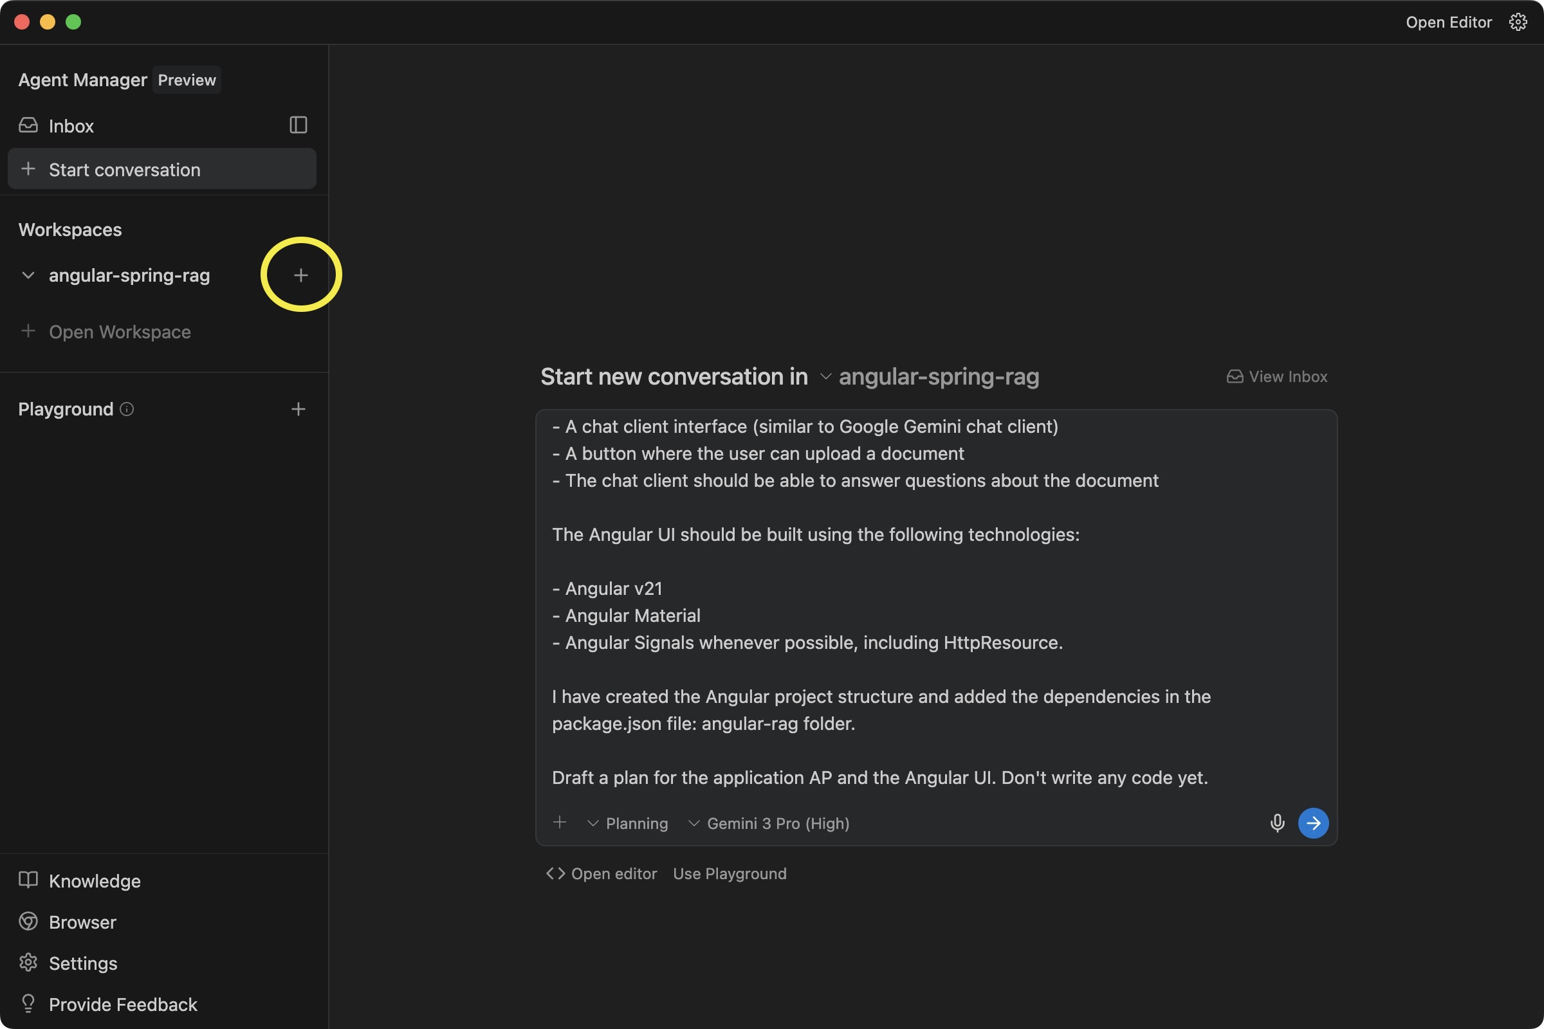Click the Provide Feedback lightbulb icon

[28, 1003]
